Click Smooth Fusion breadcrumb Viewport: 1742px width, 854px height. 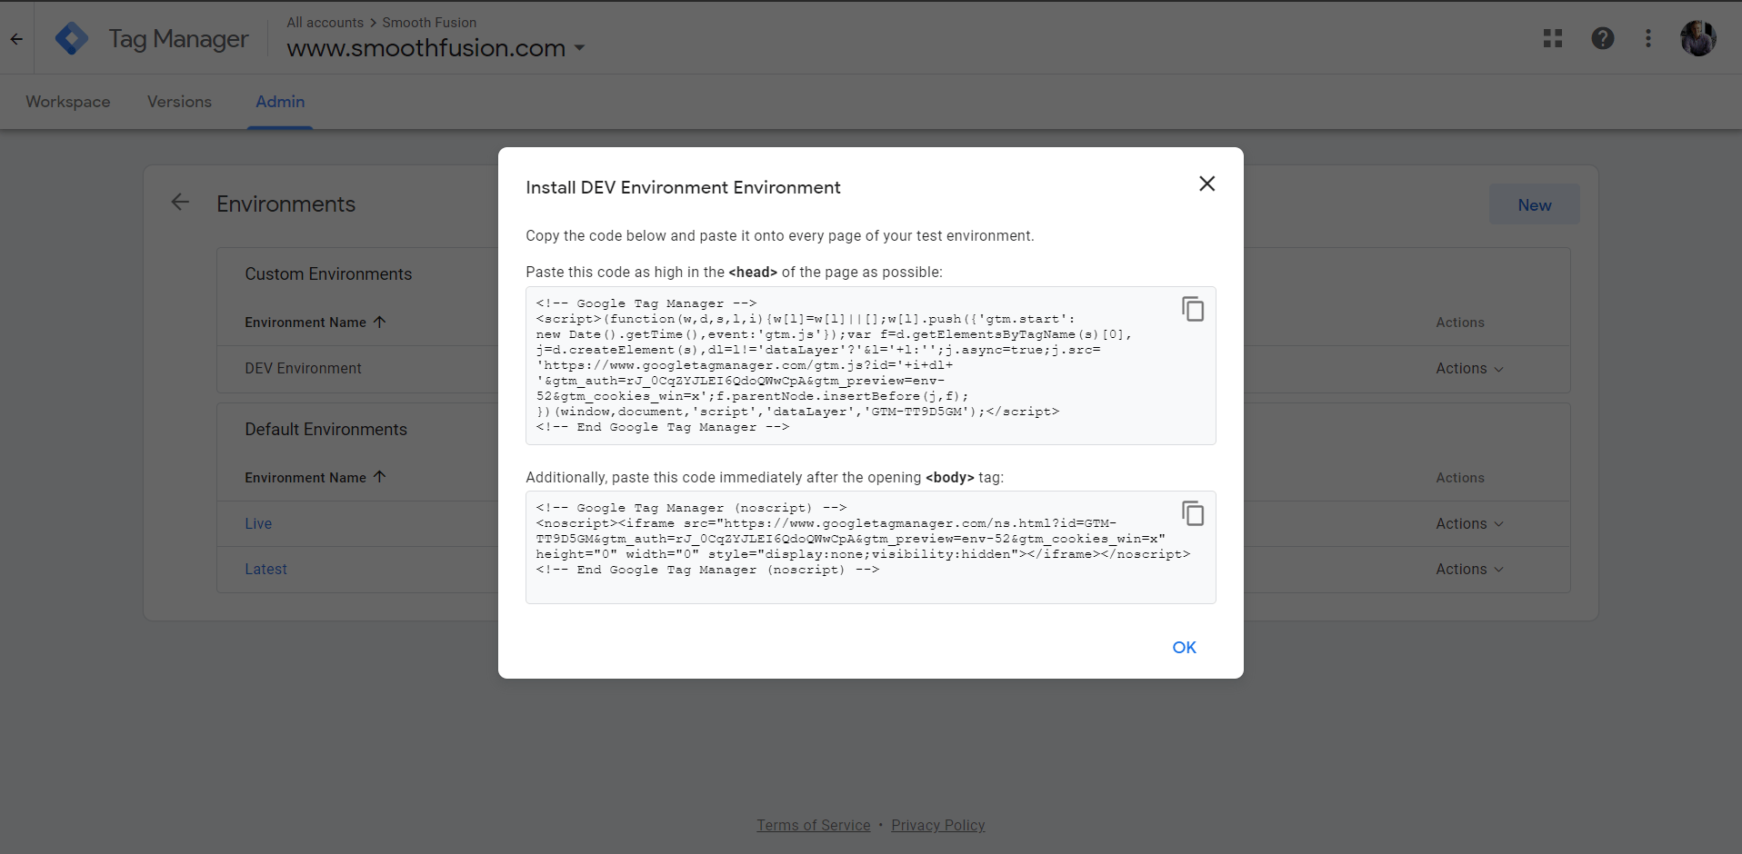tap(429, 23)
